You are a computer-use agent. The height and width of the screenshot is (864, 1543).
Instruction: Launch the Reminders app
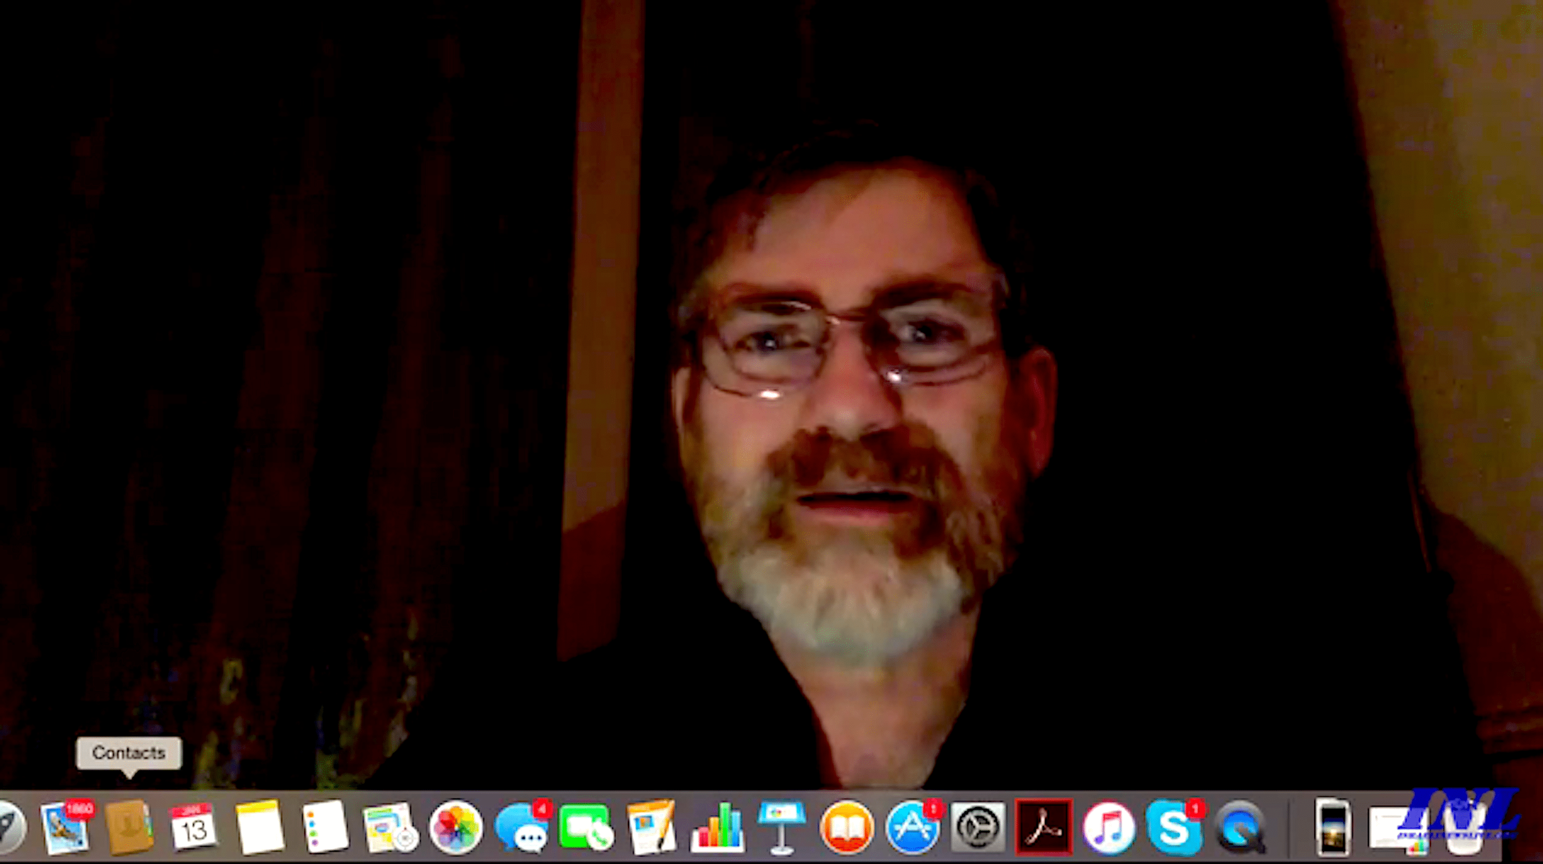pos(324,827)
